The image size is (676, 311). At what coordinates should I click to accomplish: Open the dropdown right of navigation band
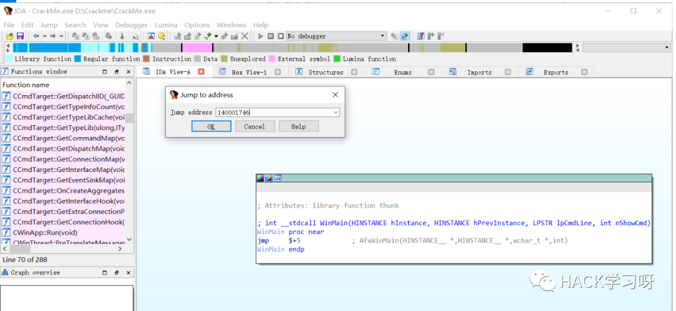pos(666,48)
